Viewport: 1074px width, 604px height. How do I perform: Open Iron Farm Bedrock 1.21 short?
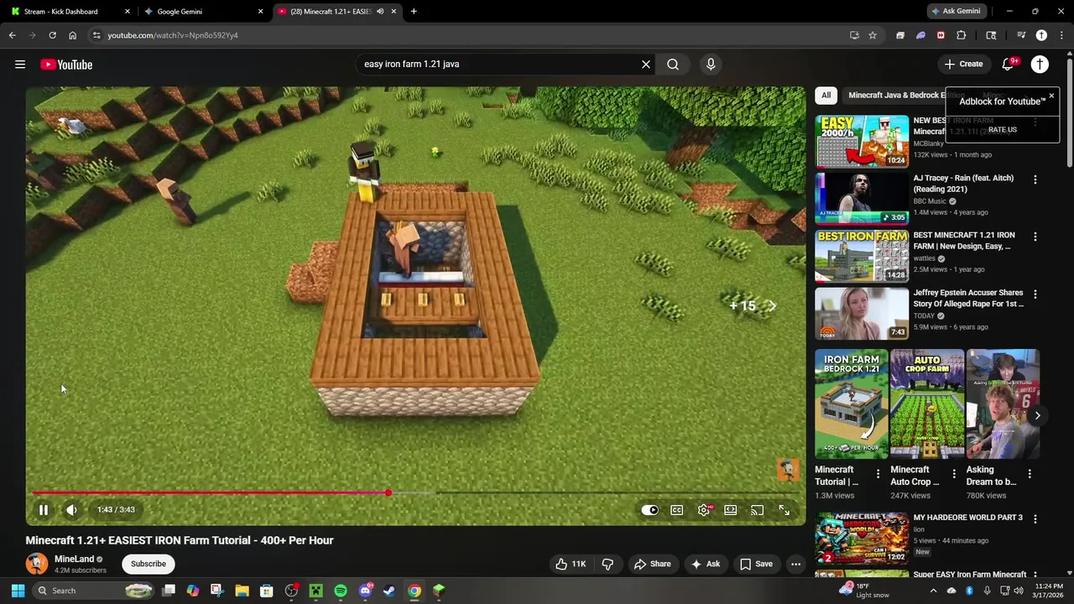coord(851,404)
